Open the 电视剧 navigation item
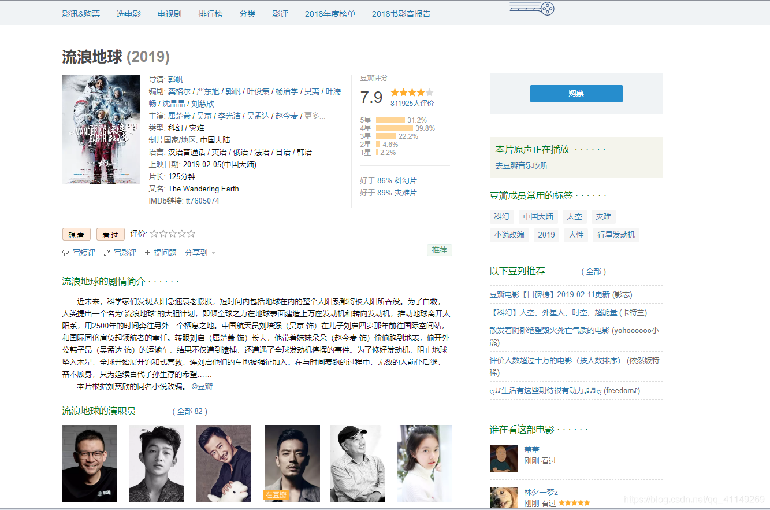Image resolution: width=770 pixels, height=510 pixels. (x=169, y=14)
